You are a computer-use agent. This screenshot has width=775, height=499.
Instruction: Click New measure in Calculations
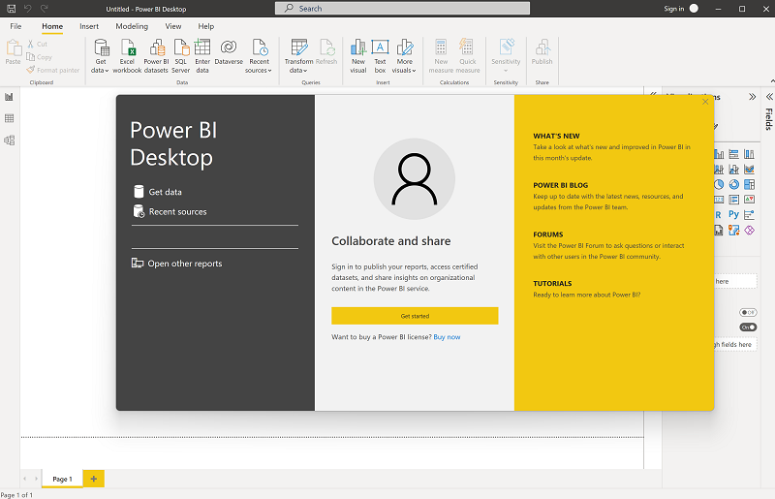click(x=441, y=56)
